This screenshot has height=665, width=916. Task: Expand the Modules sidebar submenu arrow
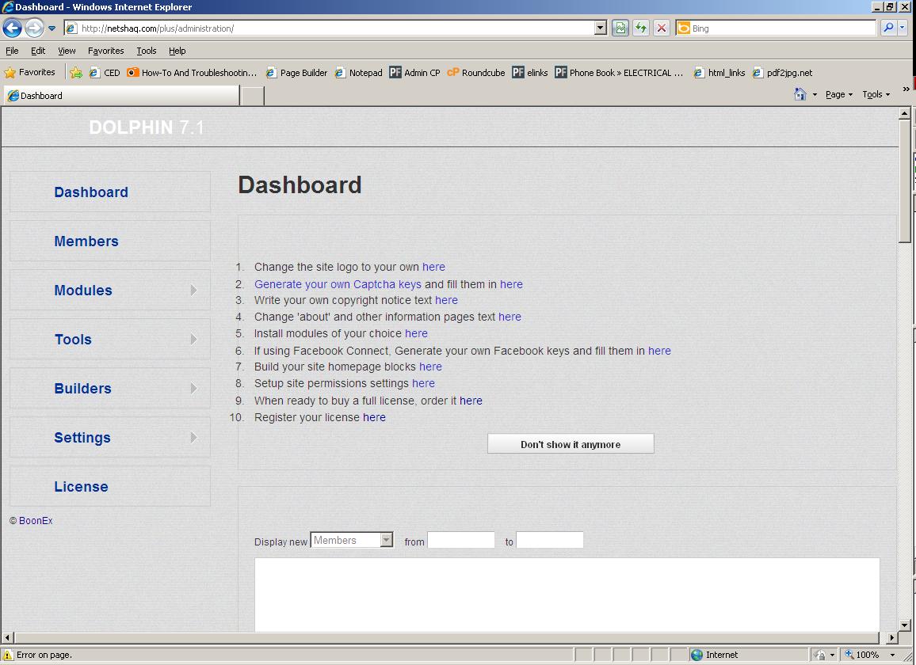click(193, 291)
